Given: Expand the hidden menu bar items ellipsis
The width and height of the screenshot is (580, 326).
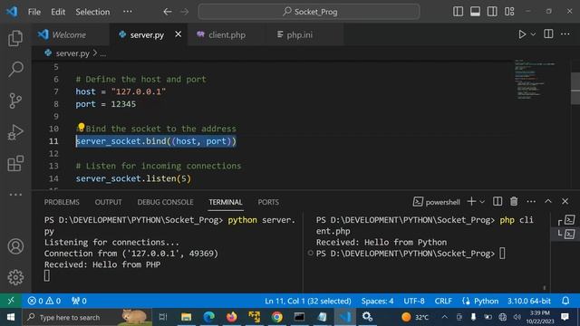Looking at the screenshot, I should tap(128, 12).
